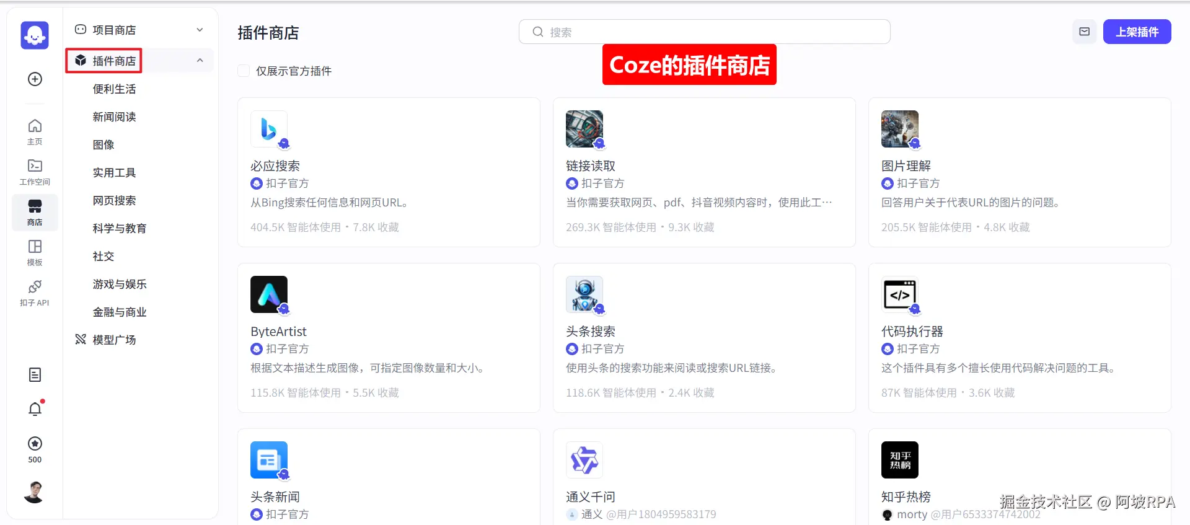Expand the 项目商店 chevron
The image size is (1190, 525).
click(200, 30)
